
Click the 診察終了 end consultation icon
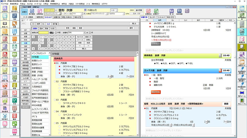pos(156,12)
